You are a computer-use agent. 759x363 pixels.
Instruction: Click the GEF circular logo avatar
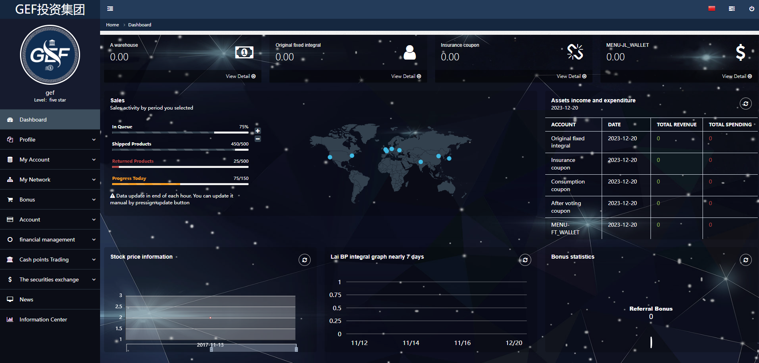click(x=50, y=55)
